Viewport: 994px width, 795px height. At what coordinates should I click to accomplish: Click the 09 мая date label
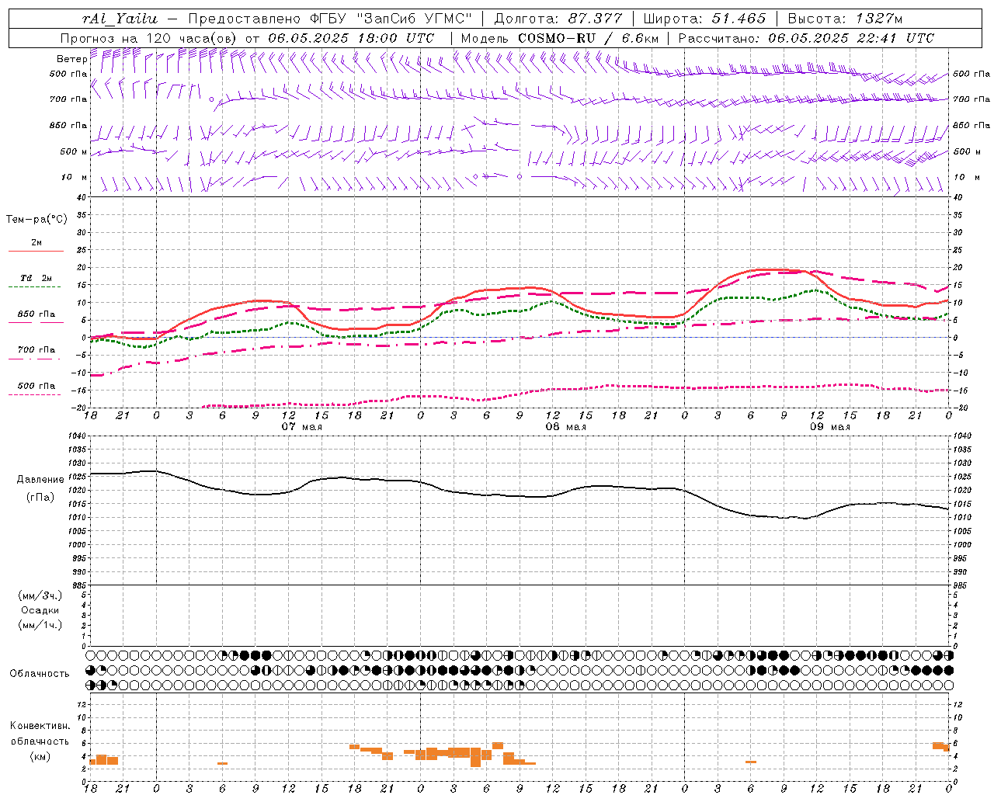point(830,427)
